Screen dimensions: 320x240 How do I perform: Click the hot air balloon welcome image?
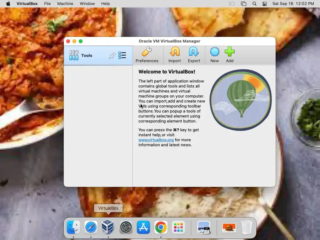241,100
